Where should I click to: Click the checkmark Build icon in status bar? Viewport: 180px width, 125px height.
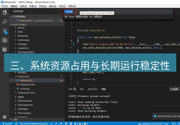[x=51, y=123]
